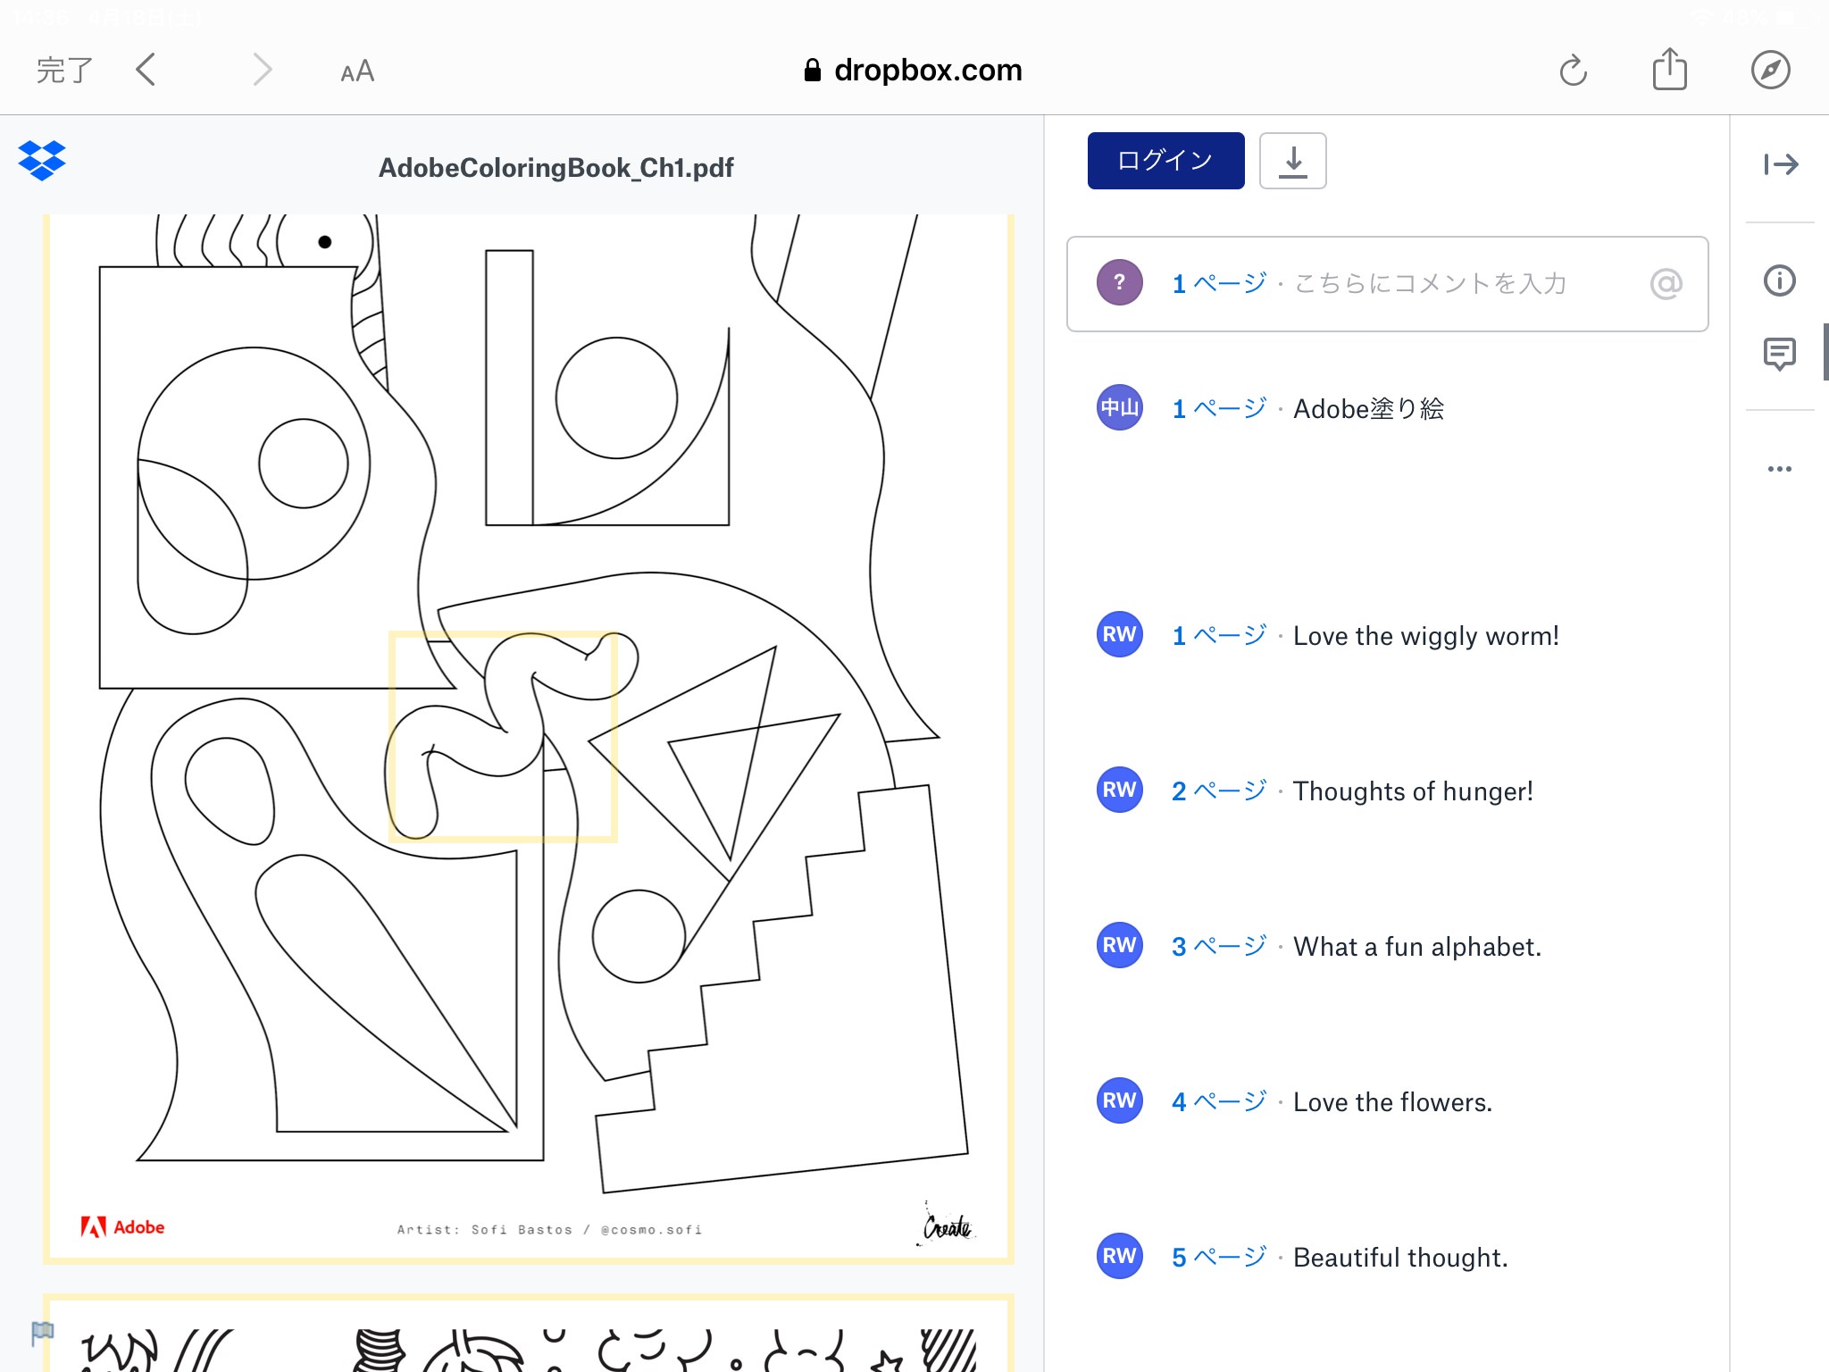The height and width of the screenshot is (1372, 1829).
Task: Open the 'Love the flowers.' comment
Action: [x=1392, y=1102]
